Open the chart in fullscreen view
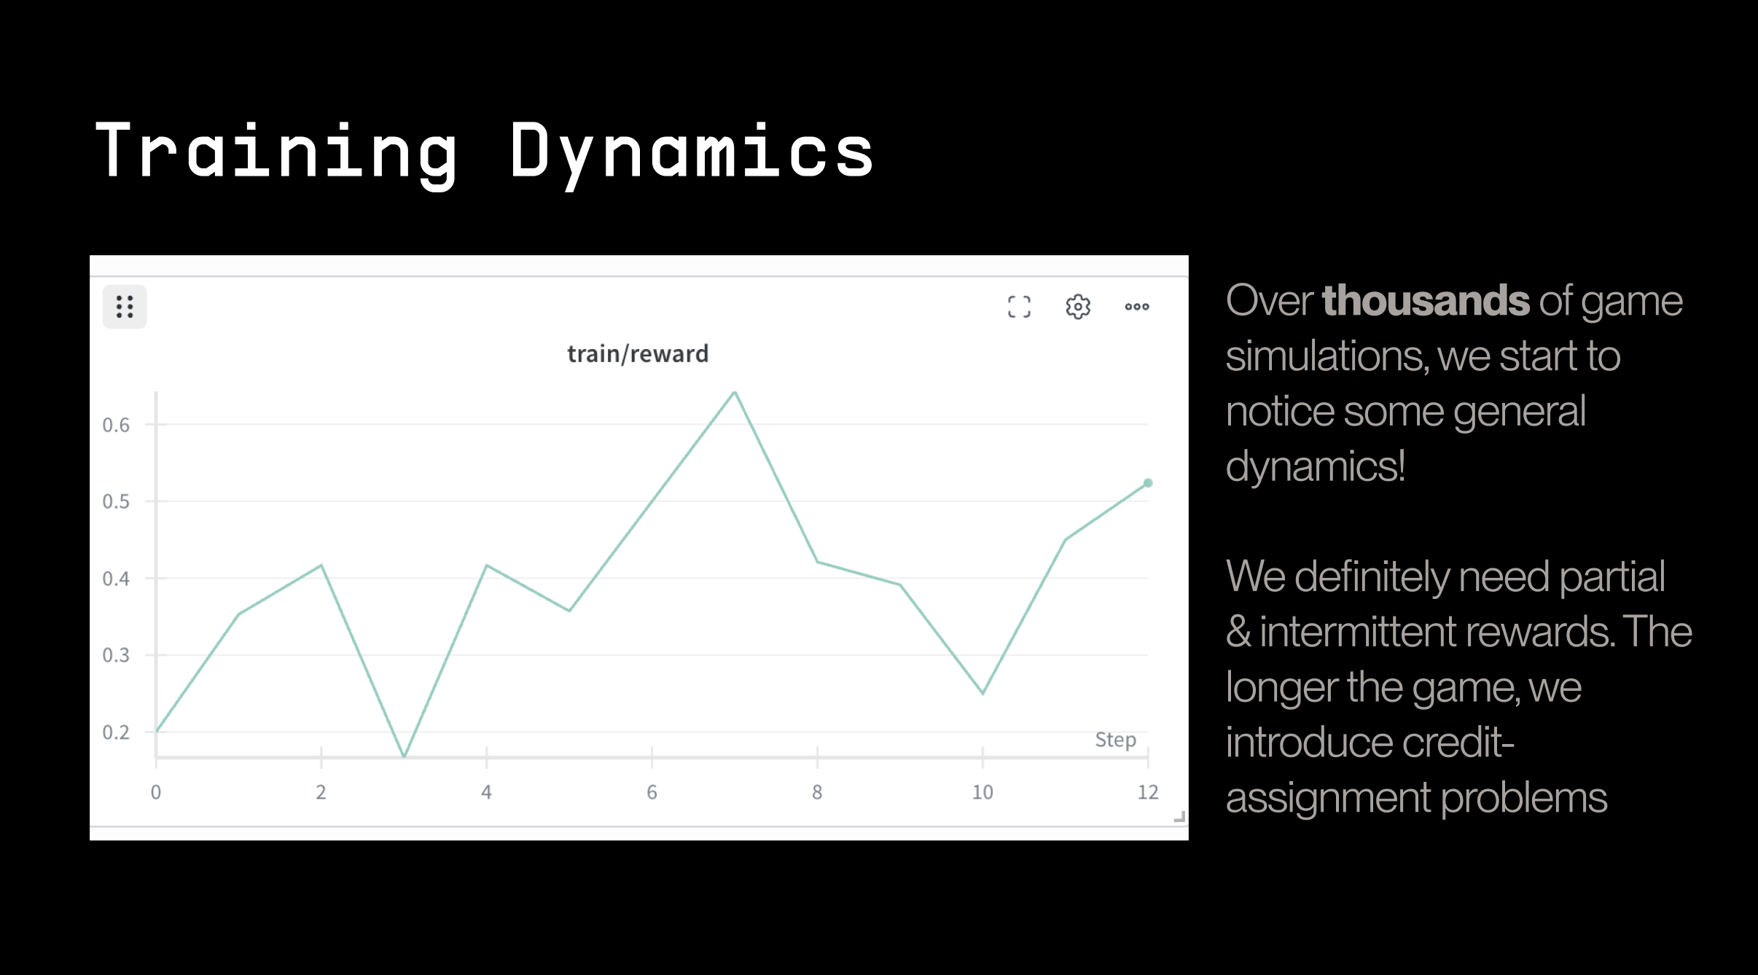 coord(1019,307)
